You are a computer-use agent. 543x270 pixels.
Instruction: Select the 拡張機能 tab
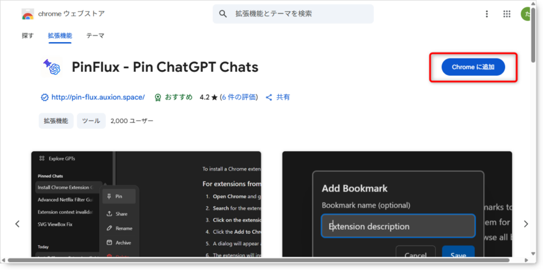coord(60,36)
